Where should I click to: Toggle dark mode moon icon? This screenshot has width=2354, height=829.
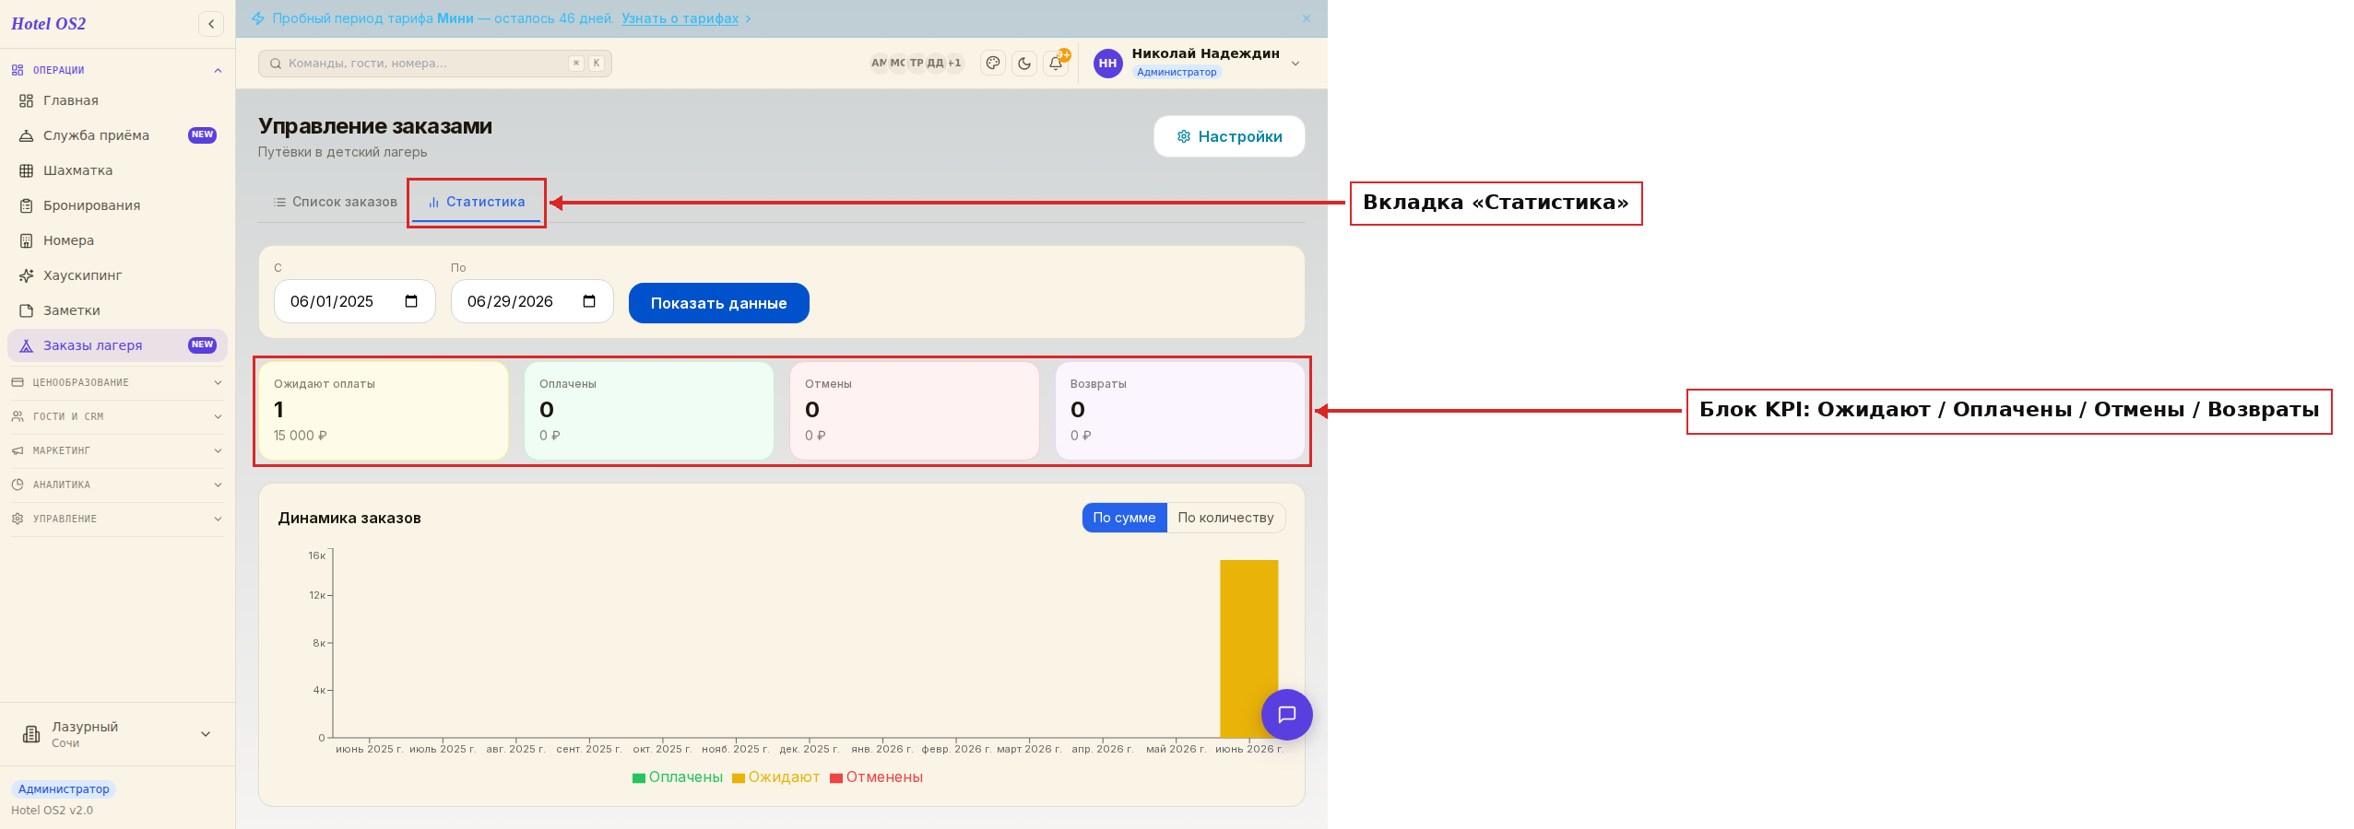[x=1024, y=64]
